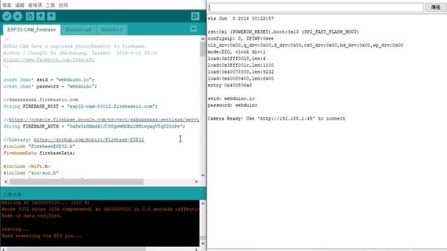Click the 'Hard resetting via RTS pin...' console line
Image resolution: width=447 pixels, height=251 pixels.
42,236
